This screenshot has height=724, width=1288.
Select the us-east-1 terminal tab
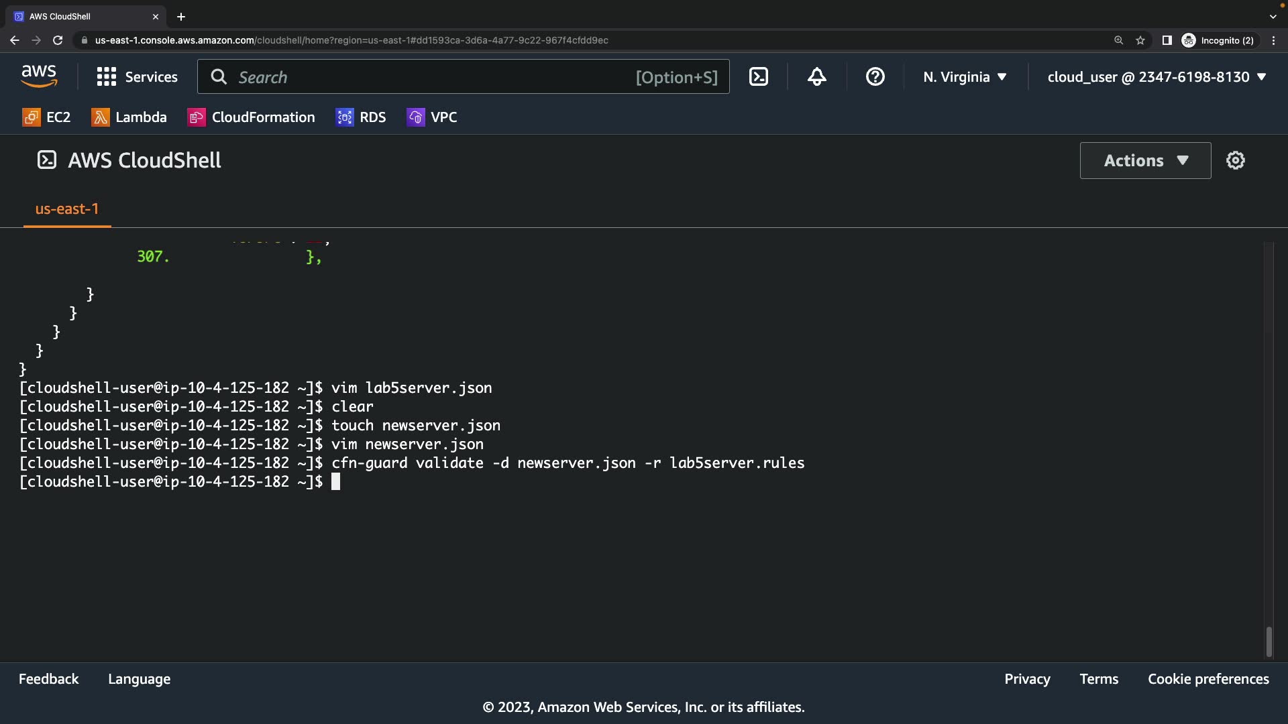click(67, 209)
